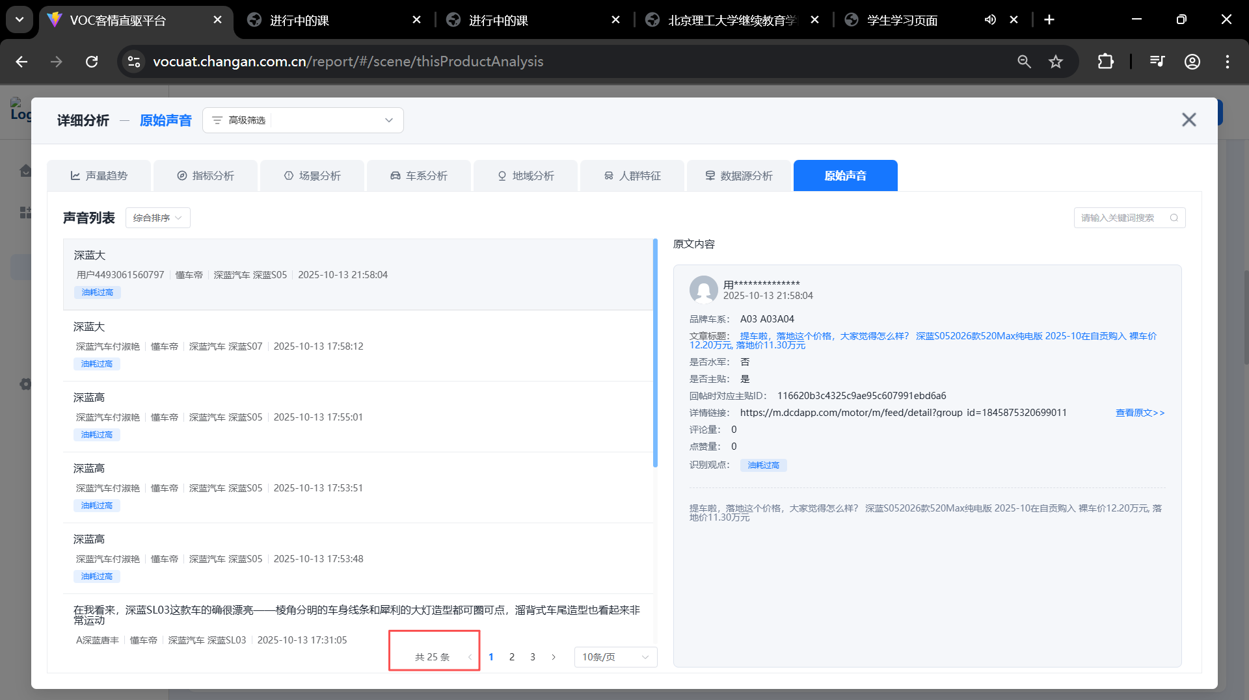This screenshot has width=1249, height=700.
Task: Open the 综合排序 sort dropdown
Action: [x=157, y=218]
